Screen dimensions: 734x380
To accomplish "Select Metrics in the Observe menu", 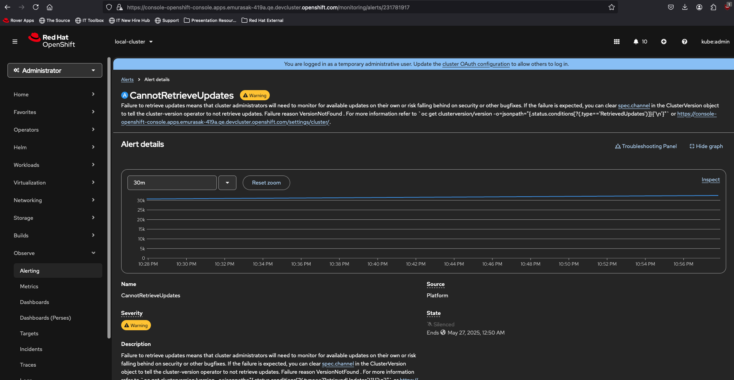I will pyautogui.click(x=29, y=286).
